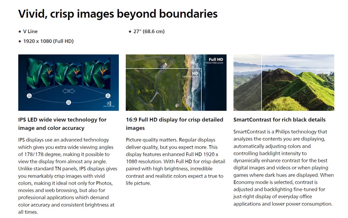This screenshot has height=218, width=348.
Task: Click the 27" (68.6 cm) bullet item
Action: click(149, 31)
